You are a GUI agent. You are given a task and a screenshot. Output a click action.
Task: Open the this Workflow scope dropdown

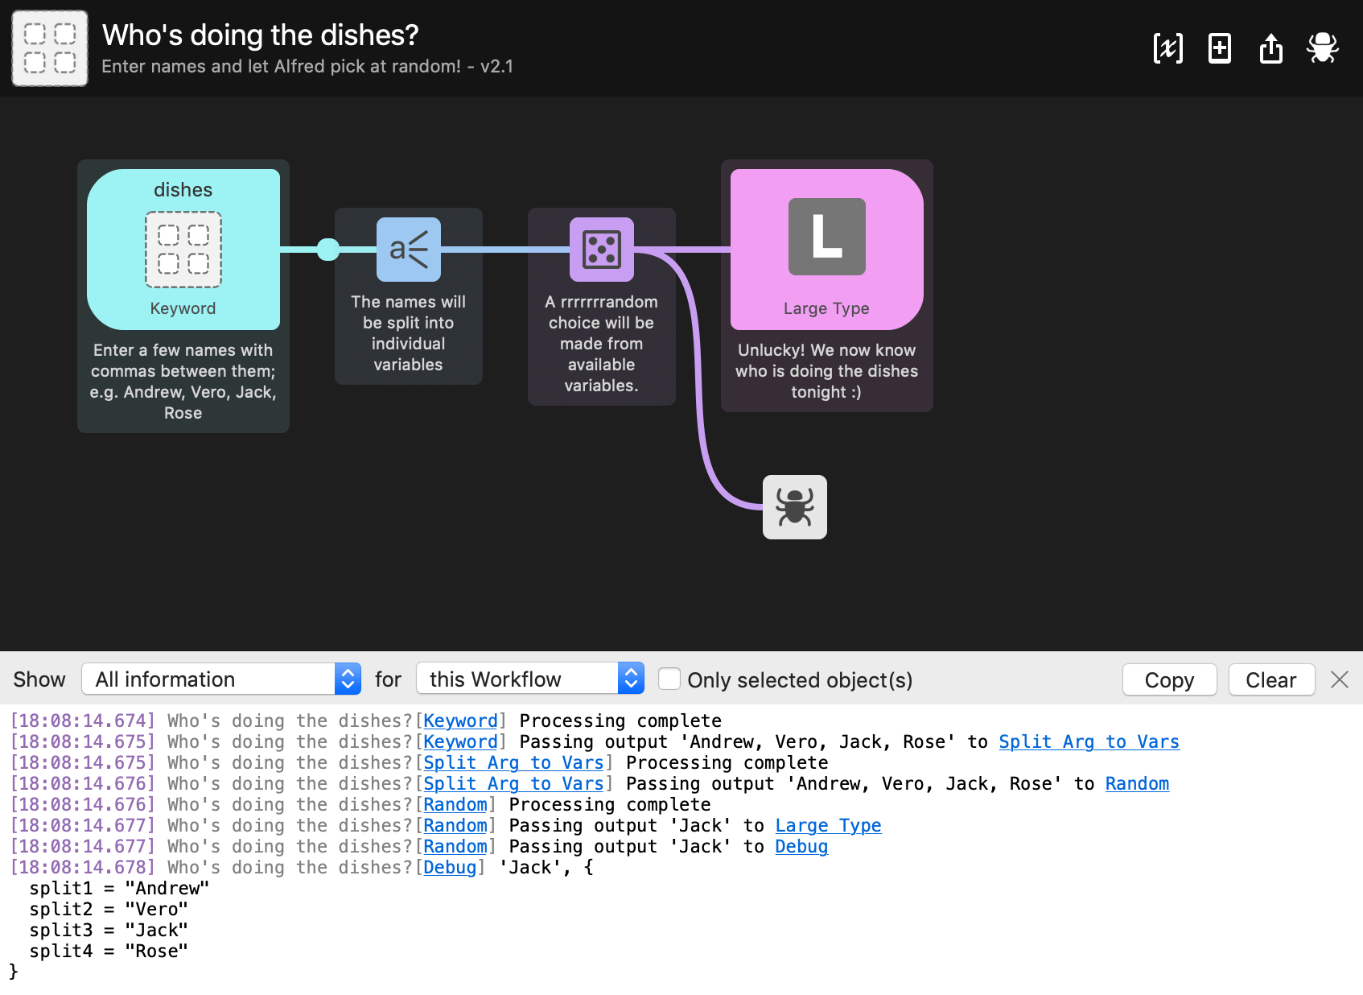click(x=529, y=679)
